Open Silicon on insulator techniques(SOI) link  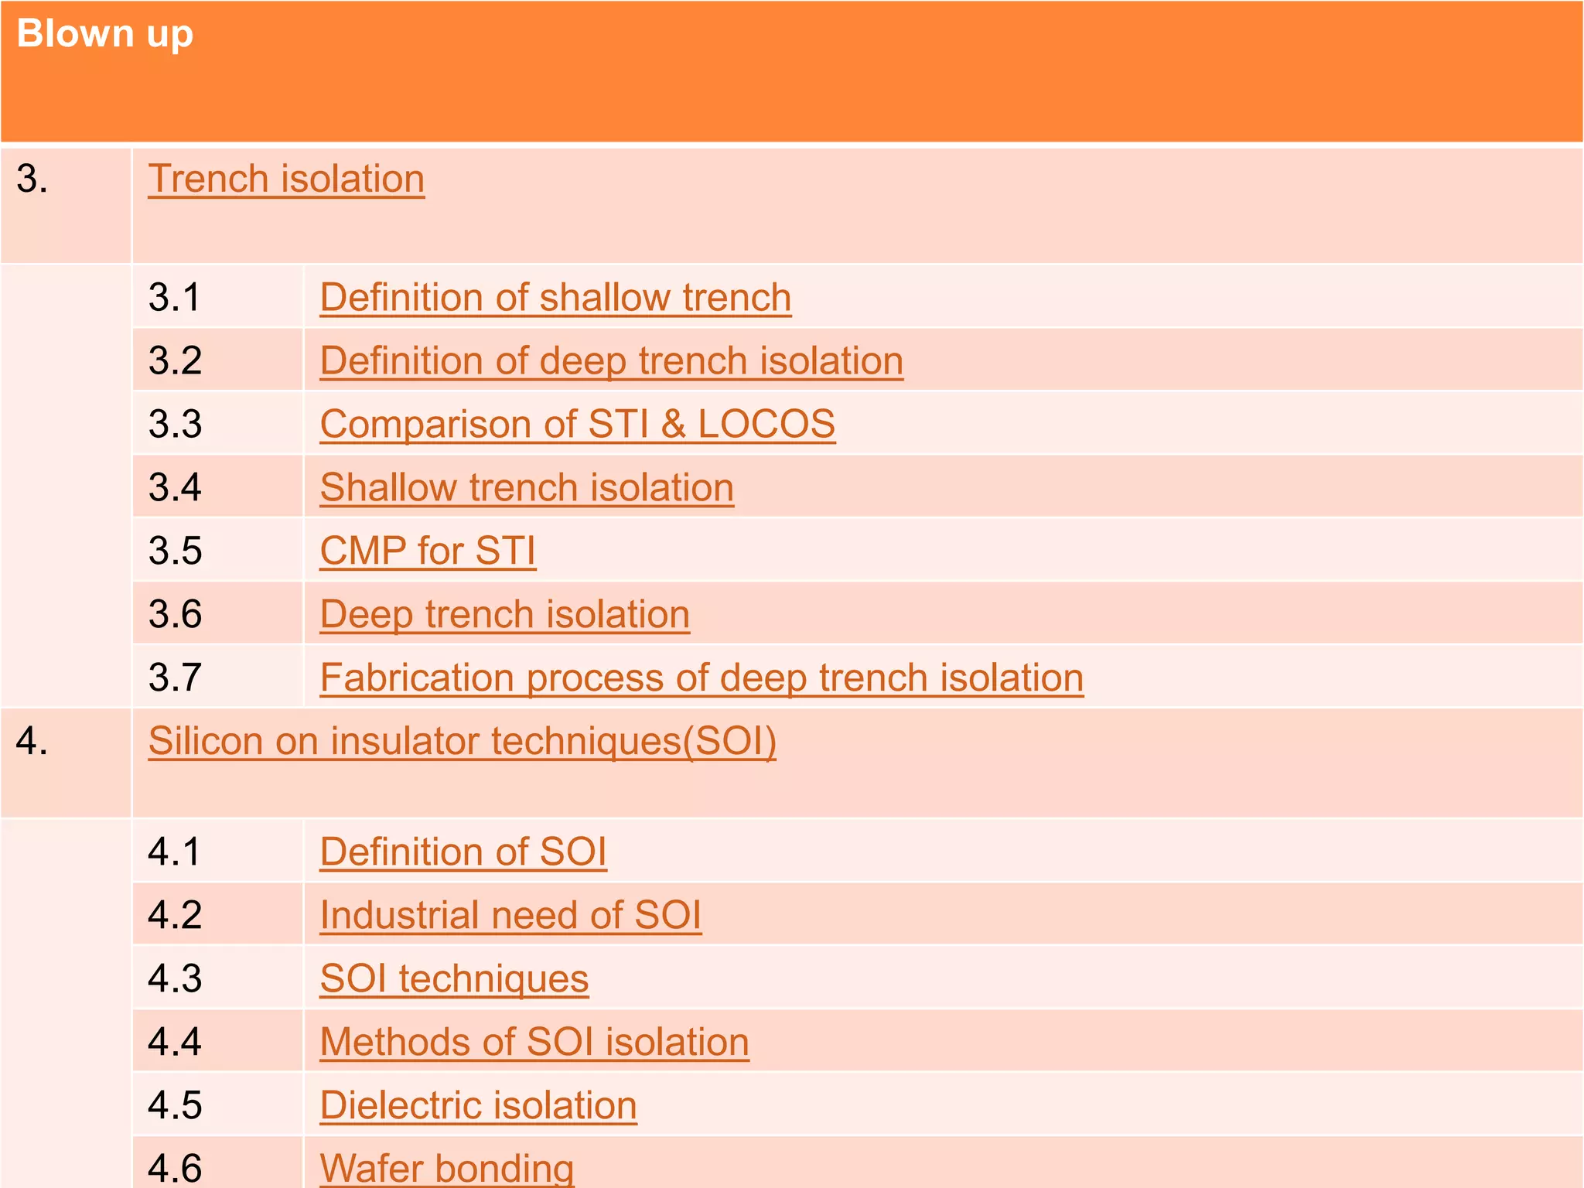click(462, 741)
